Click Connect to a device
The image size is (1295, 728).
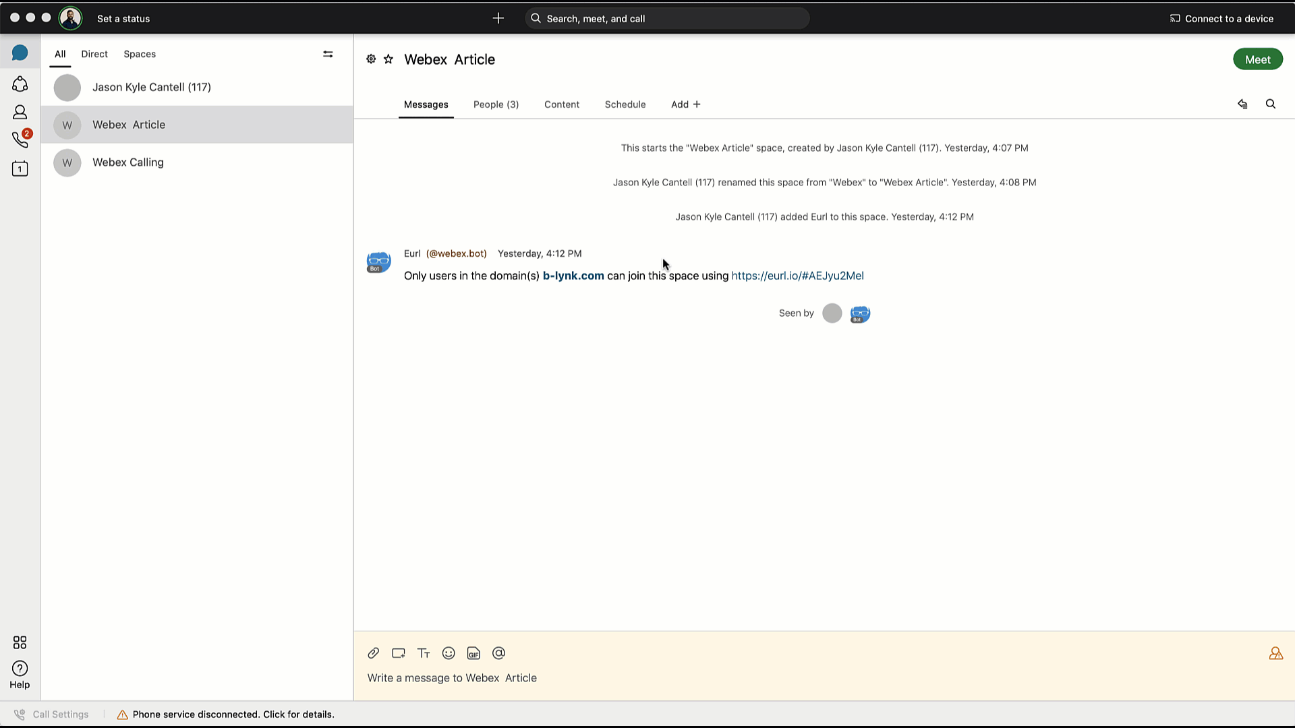click(x=1221, y=19)
